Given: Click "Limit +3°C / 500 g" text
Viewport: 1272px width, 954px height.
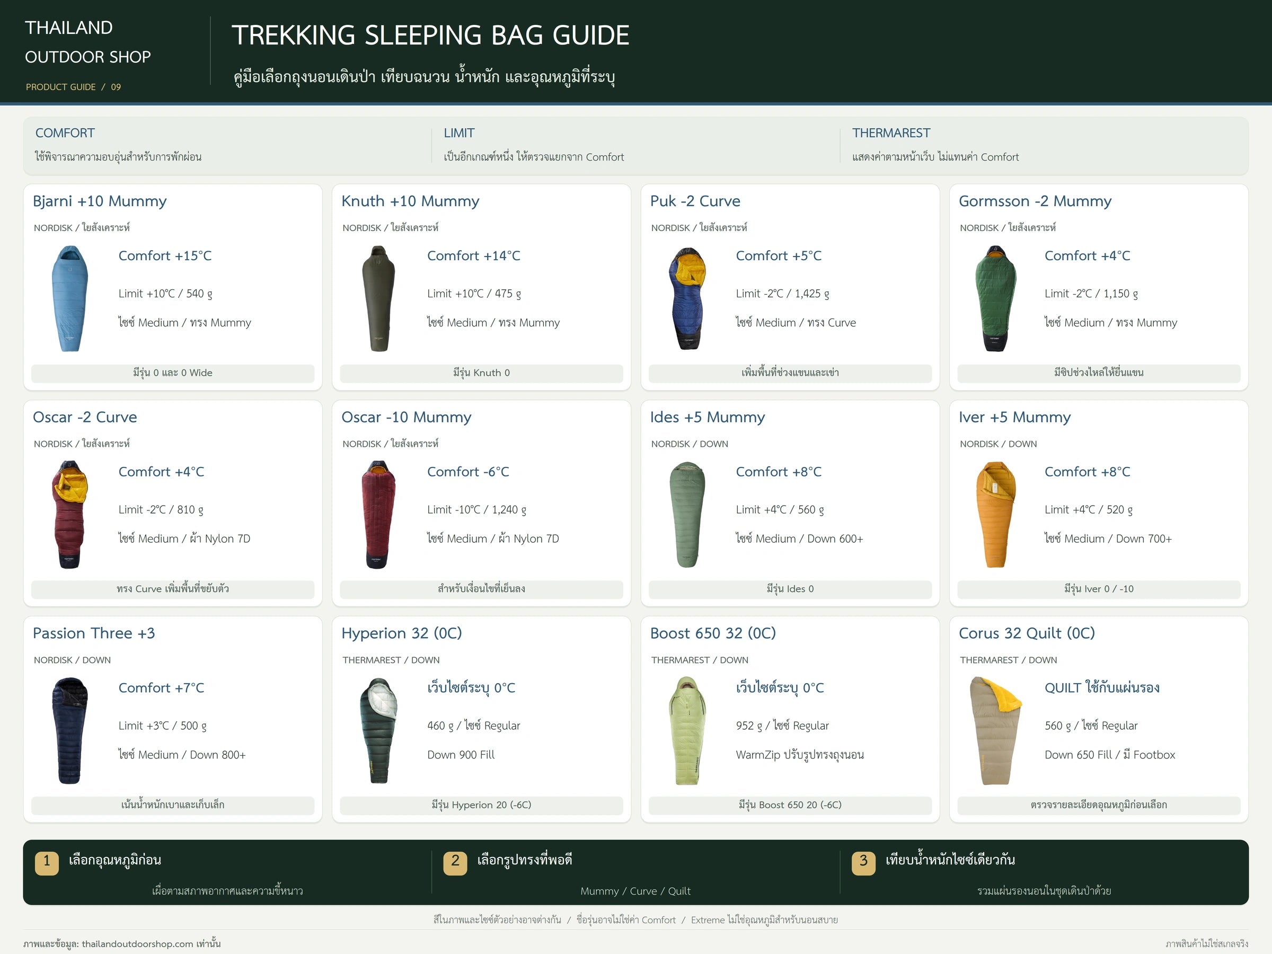Looking at the screenshot, I should (x=162, y=726).
